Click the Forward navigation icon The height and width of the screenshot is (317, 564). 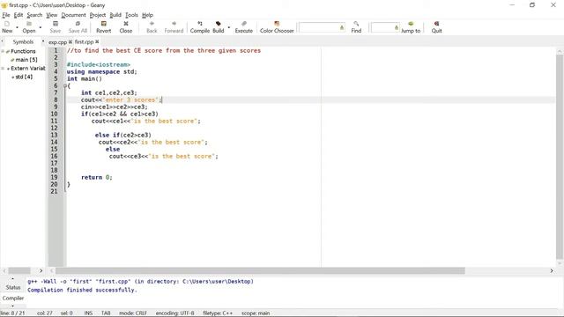tap(174, 27)
